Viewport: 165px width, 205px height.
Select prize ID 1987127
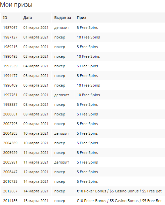[x=10, y=37]
